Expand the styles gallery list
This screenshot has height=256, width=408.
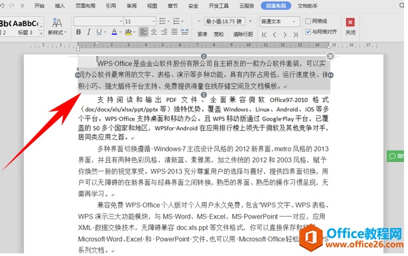pos(41,33)
